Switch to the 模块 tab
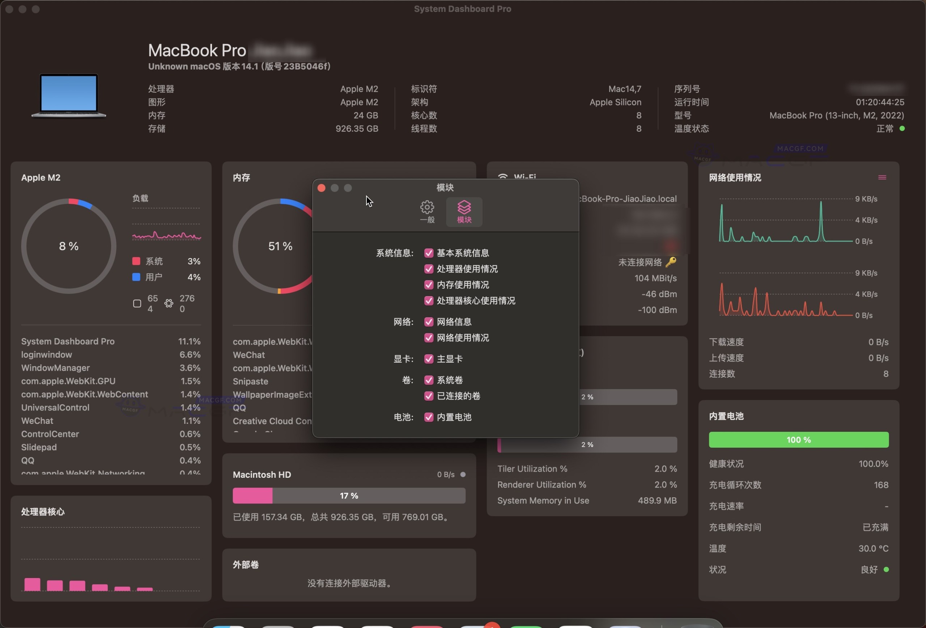This screenshot has width=926, height=628. click(x=464, y=212)
